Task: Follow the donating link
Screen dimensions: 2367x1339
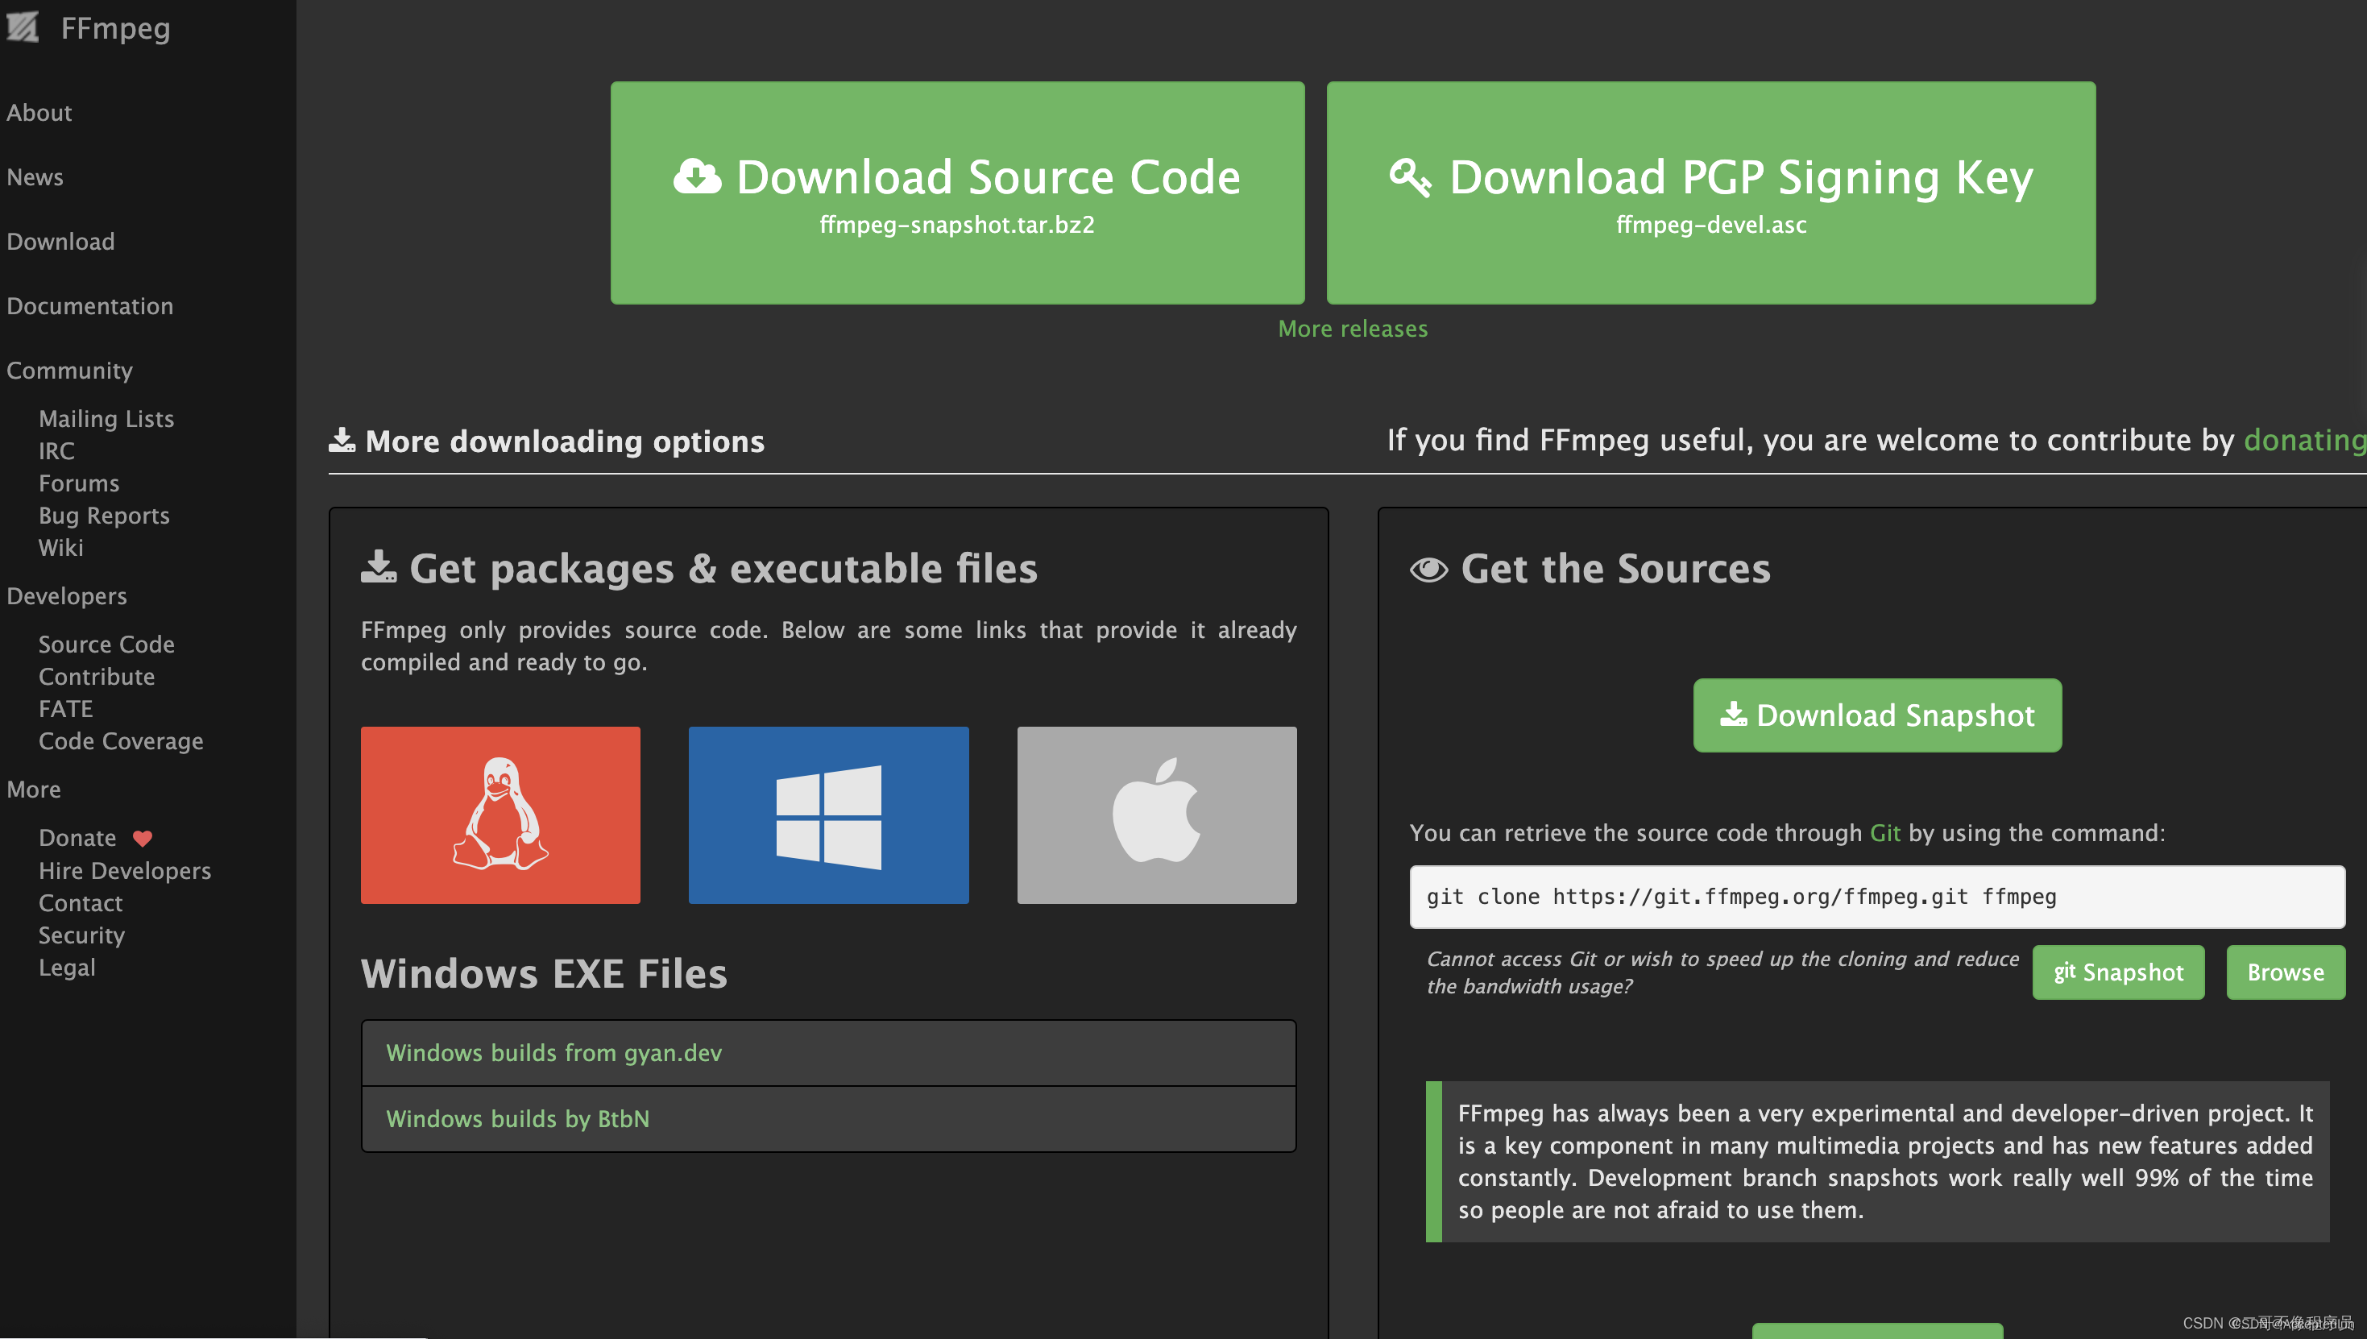Action: point(2303,441)
